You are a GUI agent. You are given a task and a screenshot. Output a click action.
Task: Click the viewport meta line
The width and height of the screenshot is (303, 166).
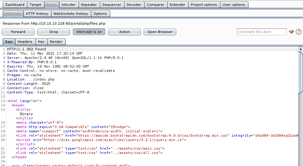click(89, 131)
